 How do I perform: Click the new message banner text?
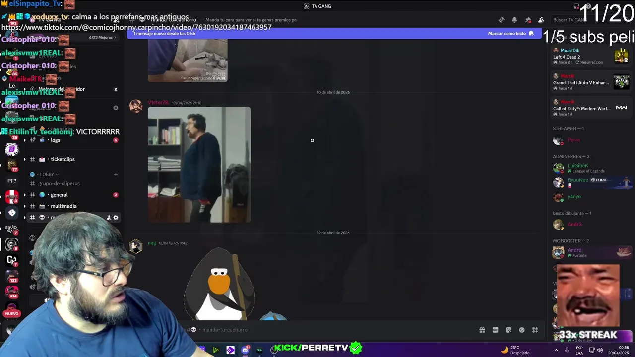tap(164, 34)
